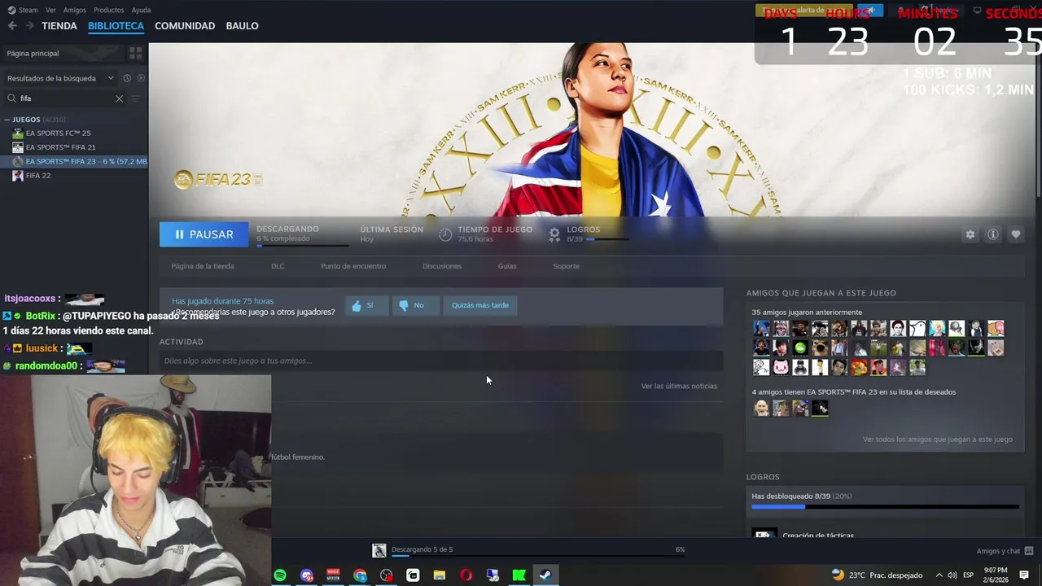This screenshot has width=1042, height=586.
Task: Pause the download with the PAUSAR button
Action: click(203, 234)
